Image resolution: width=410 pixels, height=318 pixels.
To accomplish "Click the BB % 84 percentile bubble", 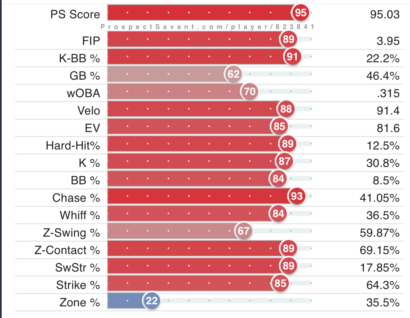I will [x=278, y=179].
